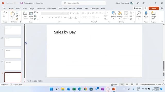Toggle Underline formatting
This screenshot has width=165, height=92.
tap(49, 18)
